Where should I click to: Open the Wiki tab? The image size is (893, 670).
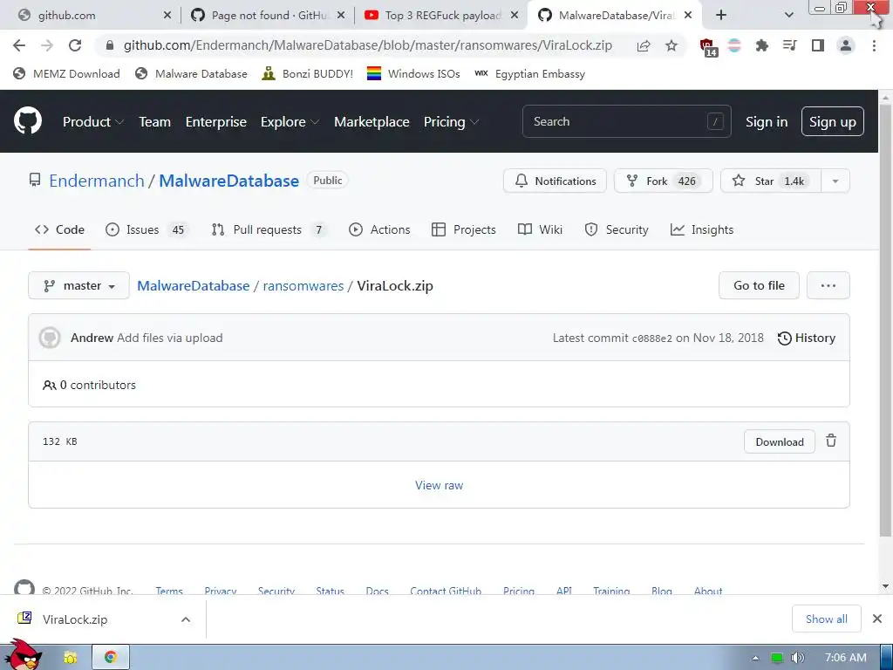point(540,229)
